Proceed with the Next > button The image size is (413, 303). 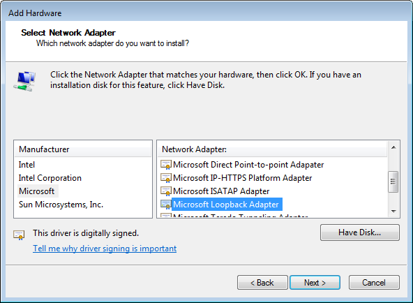click(x=315, y=283)
